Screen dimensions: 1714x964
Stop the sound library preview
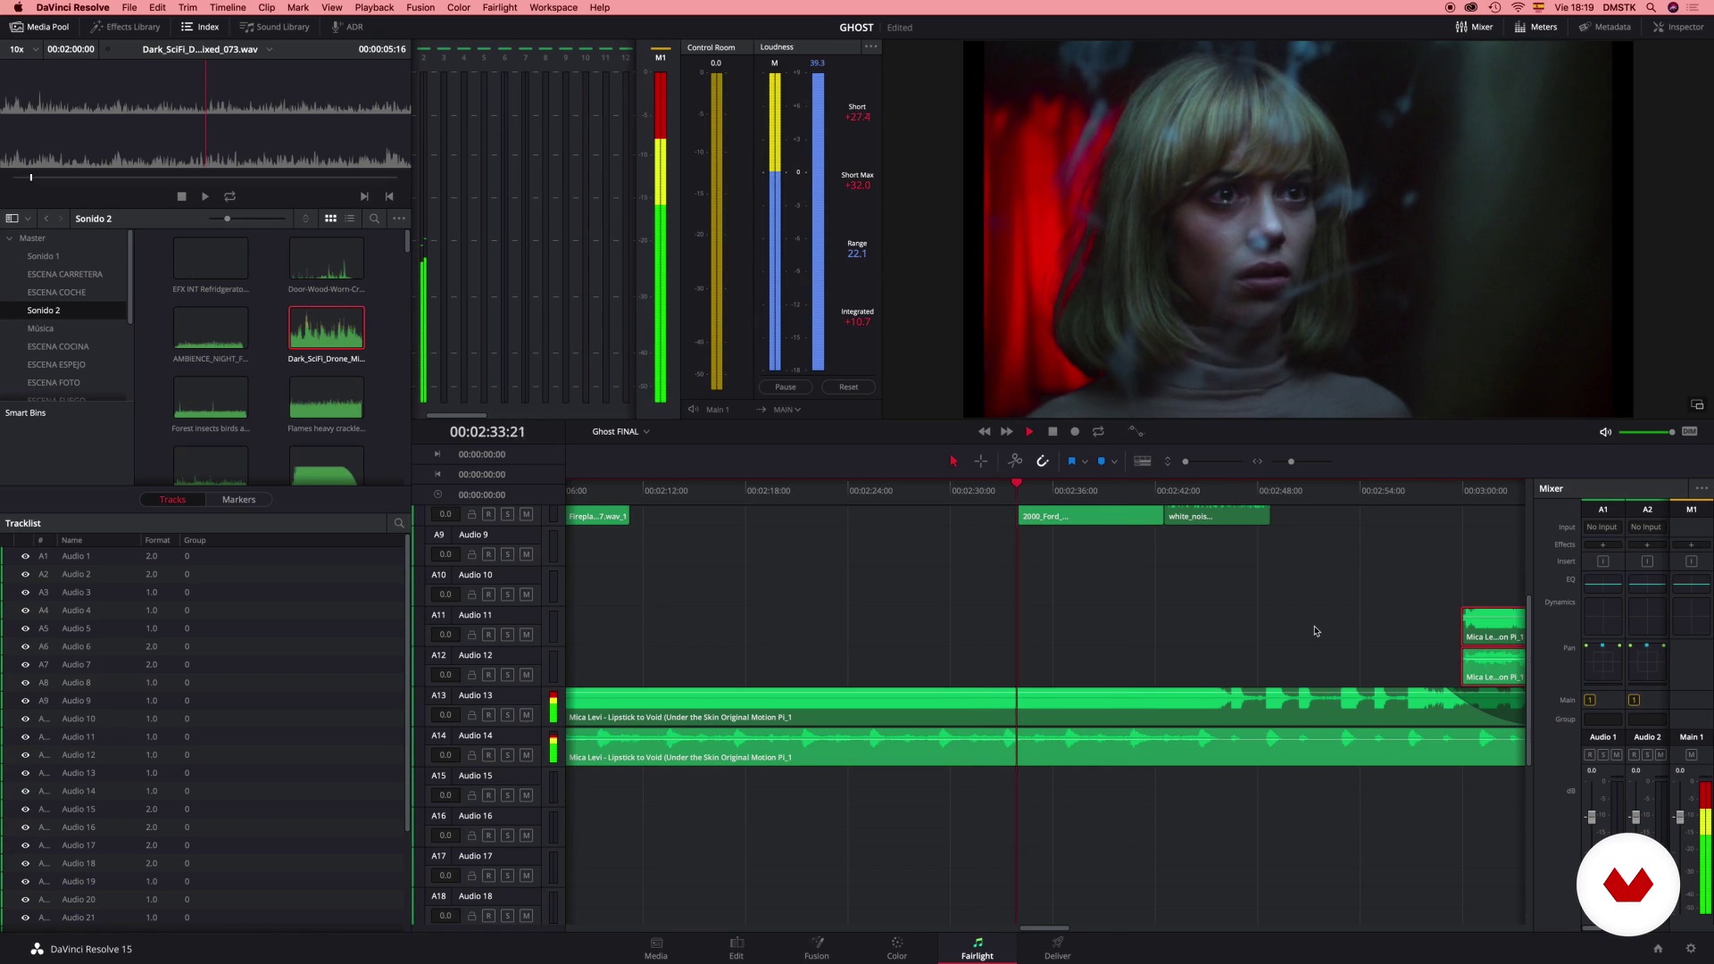pyautogui.click(x=181, y=196)
